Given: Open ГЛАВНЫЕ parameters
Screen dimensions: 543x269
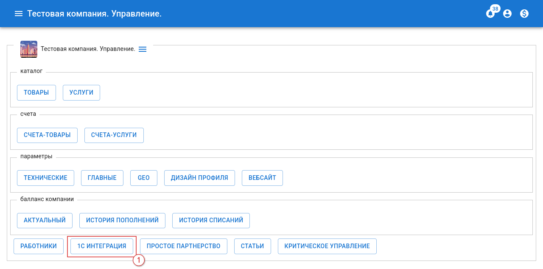Looking at the screenshot, I should 102,178.
